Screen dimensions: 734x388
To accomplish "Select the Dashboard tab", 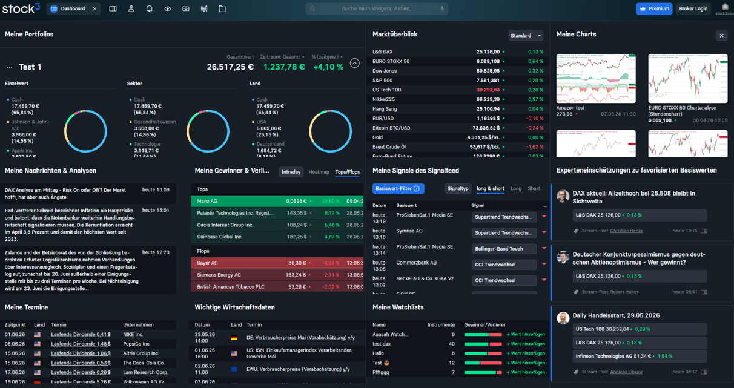I will pyautogui.click(x=68, y=9).
